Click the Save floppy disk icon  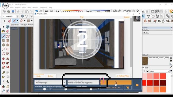click(13, 11)
